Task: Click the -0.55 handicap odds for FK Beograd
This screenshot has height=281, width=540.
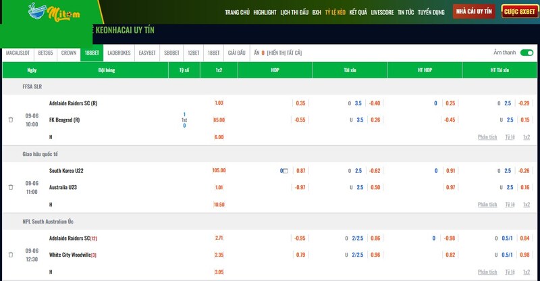Action: coord(300,120)
